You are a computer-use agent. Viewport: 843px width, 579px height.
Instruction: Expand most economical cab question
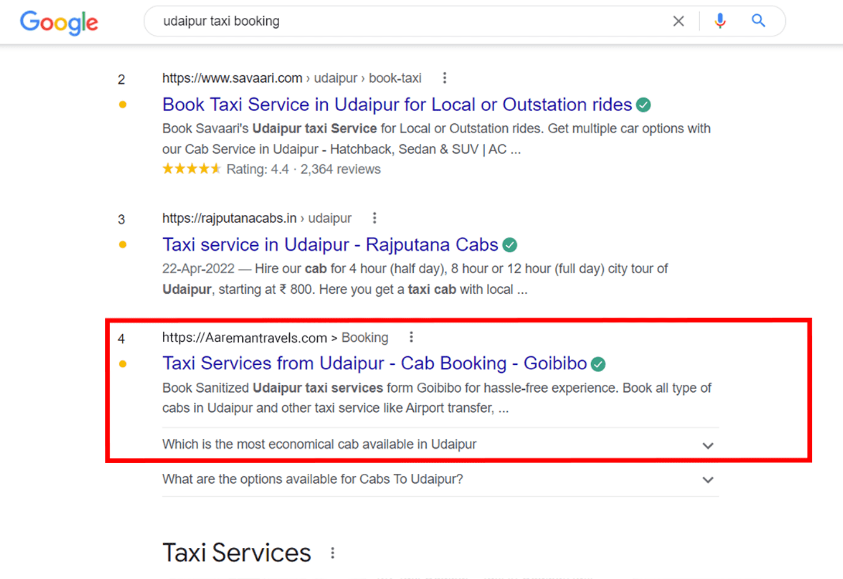point(708,445)
